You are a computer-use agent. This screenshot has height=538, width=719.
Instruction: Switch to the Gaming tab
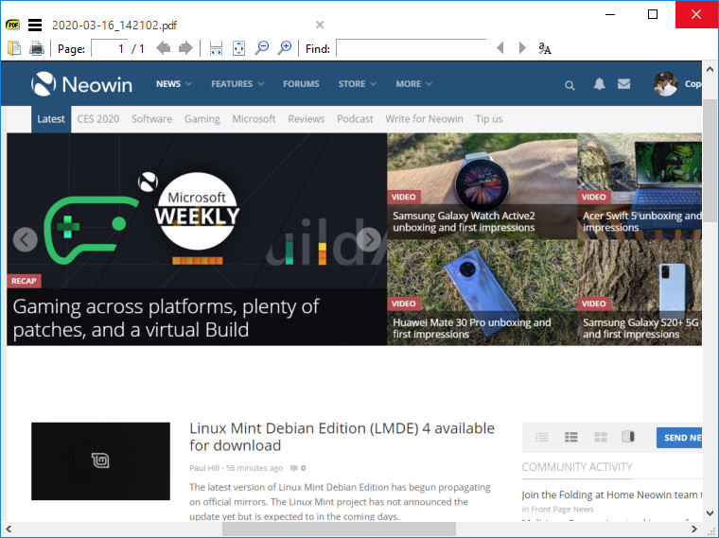(202, 119)
